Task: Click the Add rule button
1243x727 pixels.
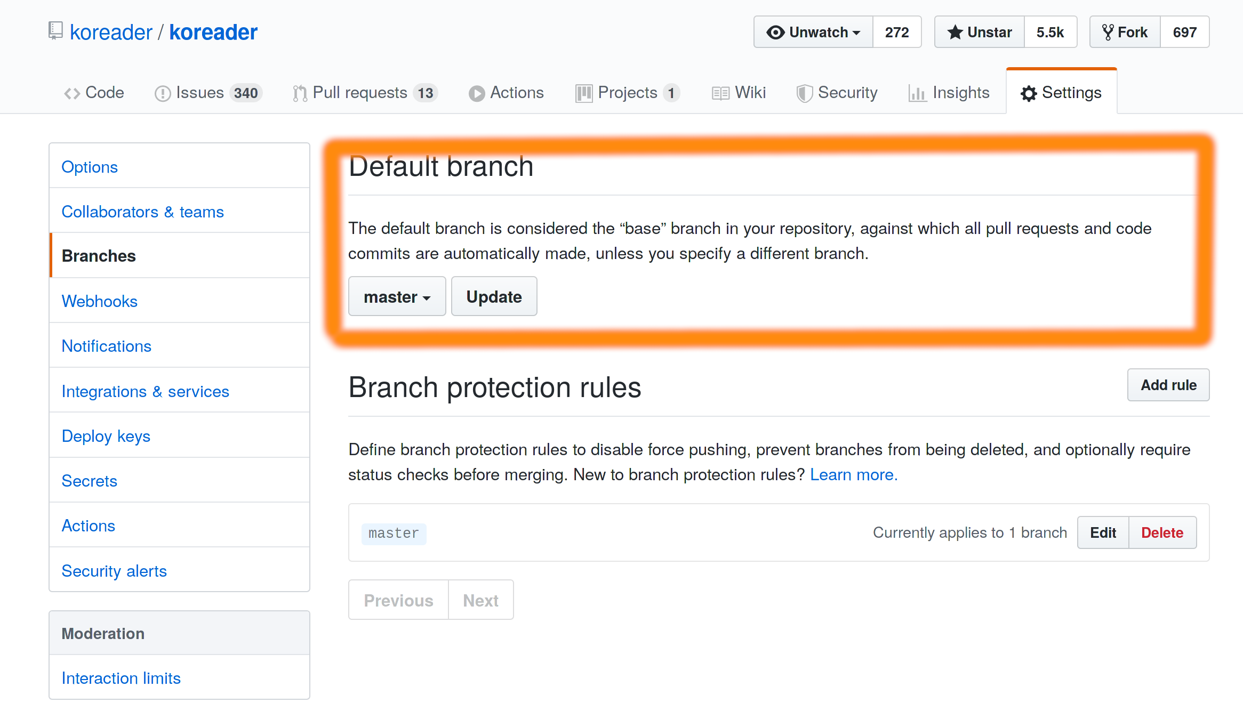Action: (x=1168, y=385)
